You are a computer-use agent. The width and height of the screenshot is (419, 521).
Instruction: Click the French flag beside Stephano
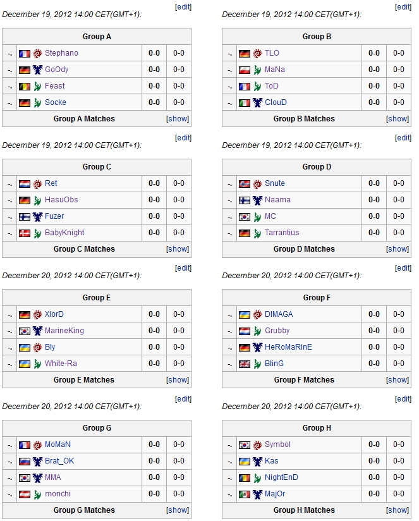point(25,53)
